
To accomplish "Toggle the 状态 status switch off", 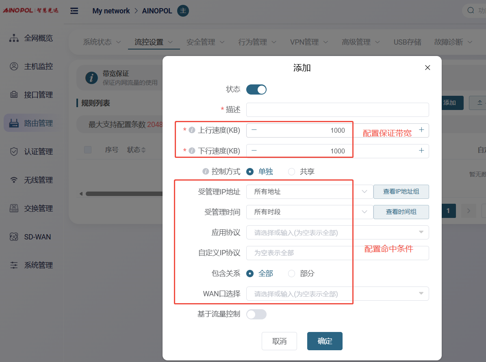I will click(x=256, y=89).
